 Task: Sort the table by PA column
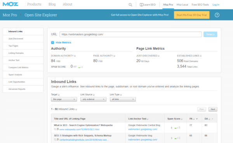197,119
